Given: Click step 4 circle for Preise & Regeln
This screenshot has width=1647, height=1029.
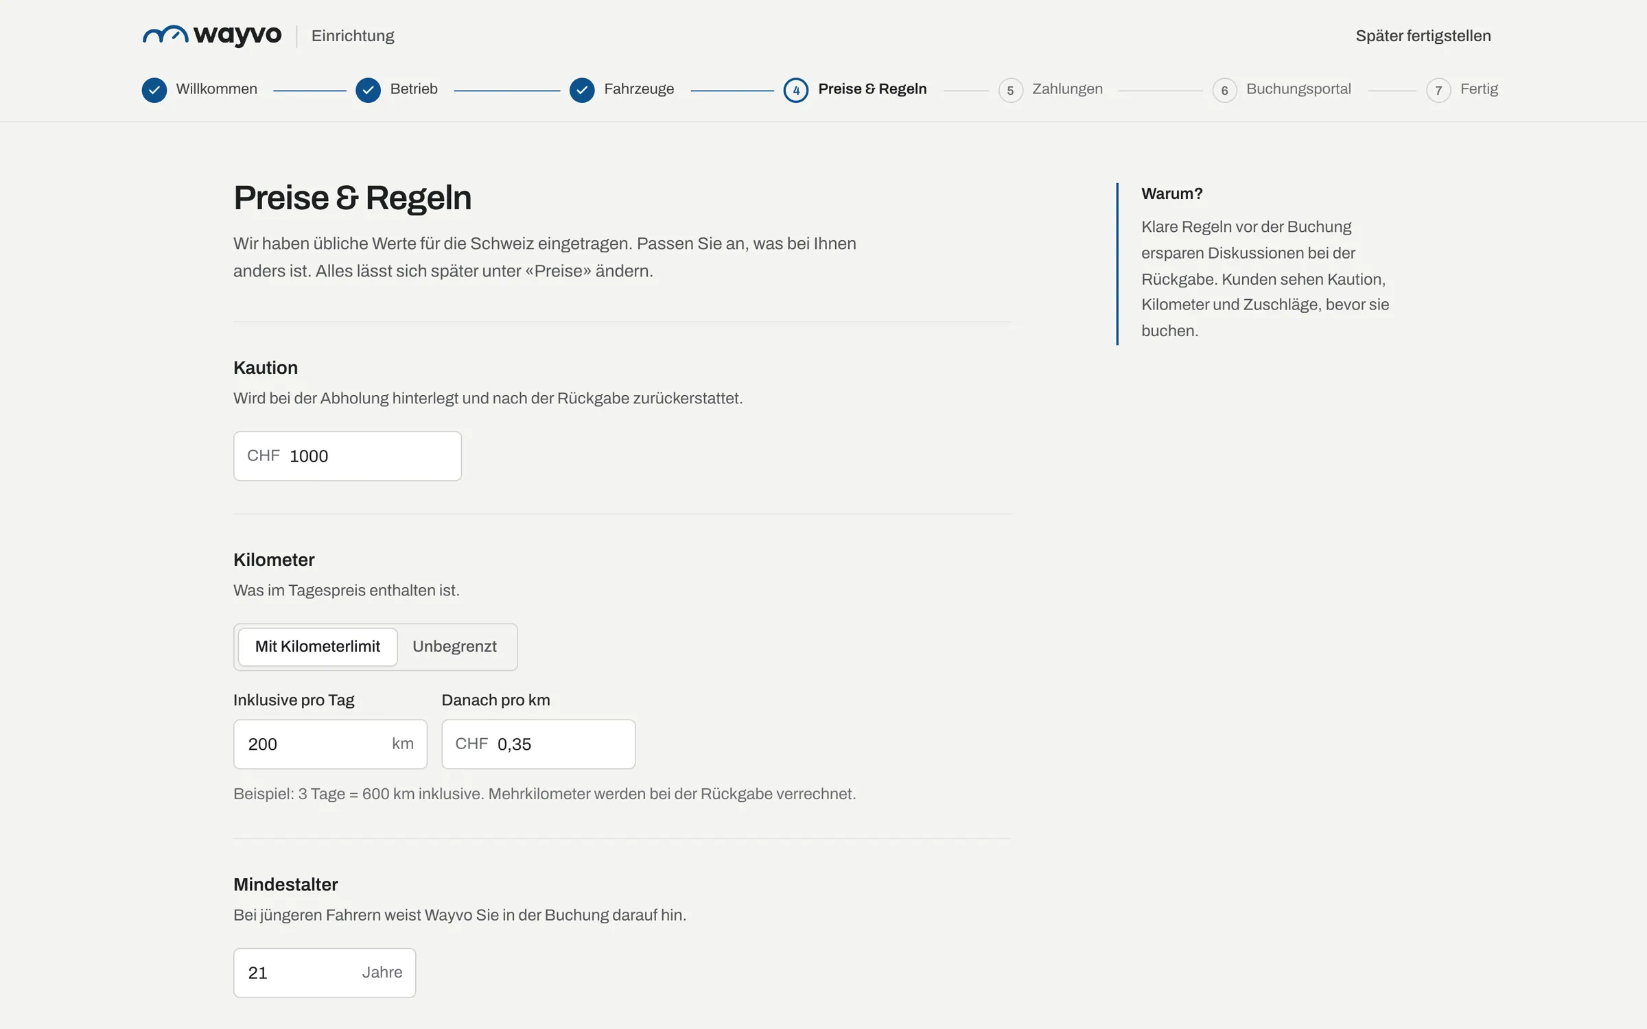Looking at the screenshot, I should [x=796, y=90].
